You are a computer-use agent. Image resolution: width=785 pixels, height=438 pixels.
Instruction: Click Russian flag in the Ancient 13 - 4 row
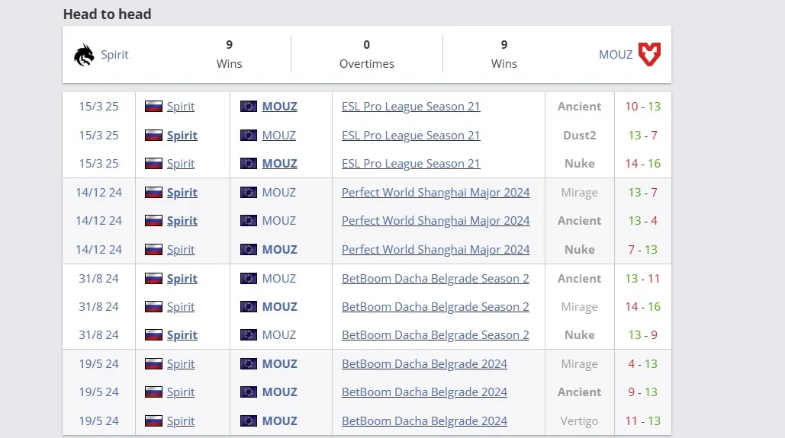(153, 220)
